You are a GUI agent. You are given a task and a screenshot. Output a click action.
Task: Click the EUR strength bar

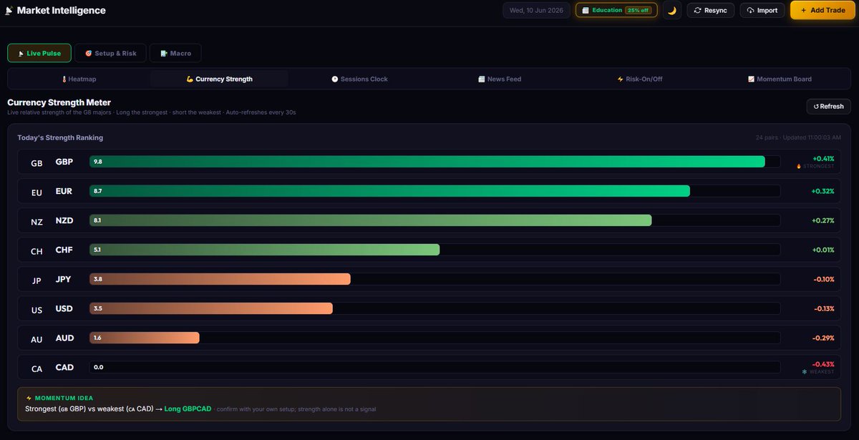[390, 191]
